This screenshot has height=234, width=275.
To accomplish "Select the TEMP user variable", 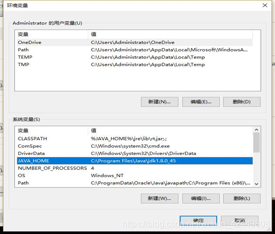I will click(x=135, y=57).
